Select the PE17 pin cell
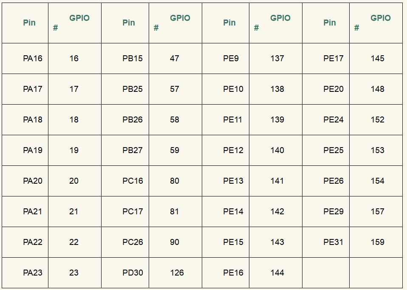The image size is (407, 290). coord(333,59)
